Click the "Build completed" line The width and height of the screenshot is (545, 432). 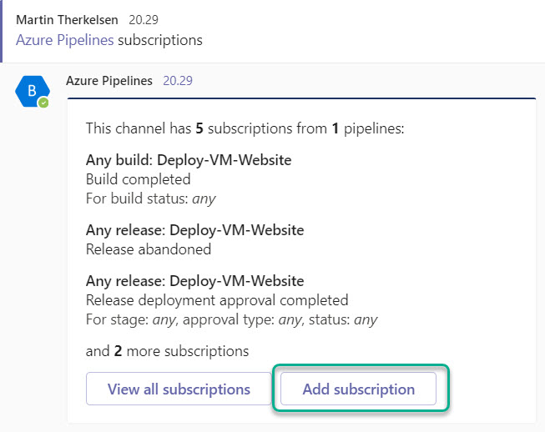click(x=139, y=179)
